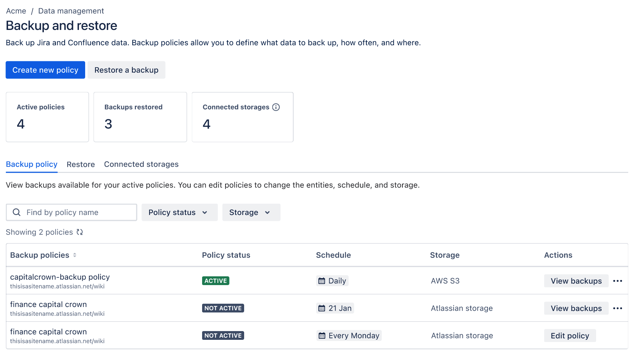
Task: Click the sort arrows on Backup policies column
Action: pyautogui.click(x=75, y=255)
